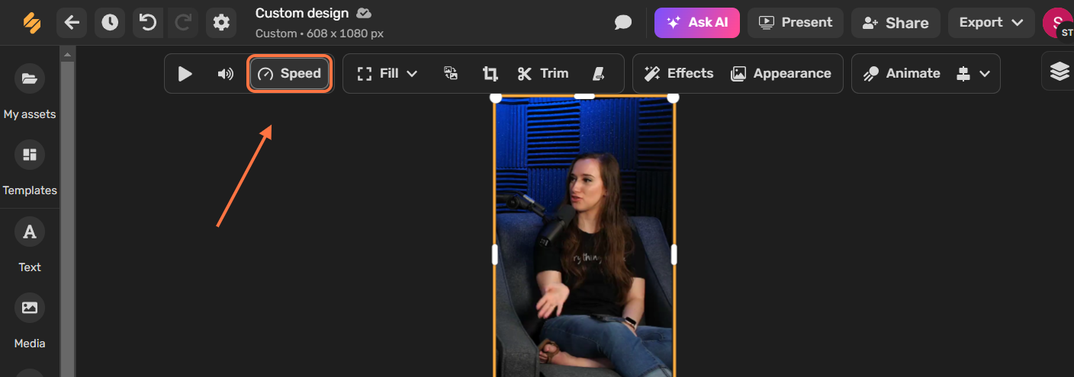
Task: Go back with the arrow button
Action: [x=72, y=23]
